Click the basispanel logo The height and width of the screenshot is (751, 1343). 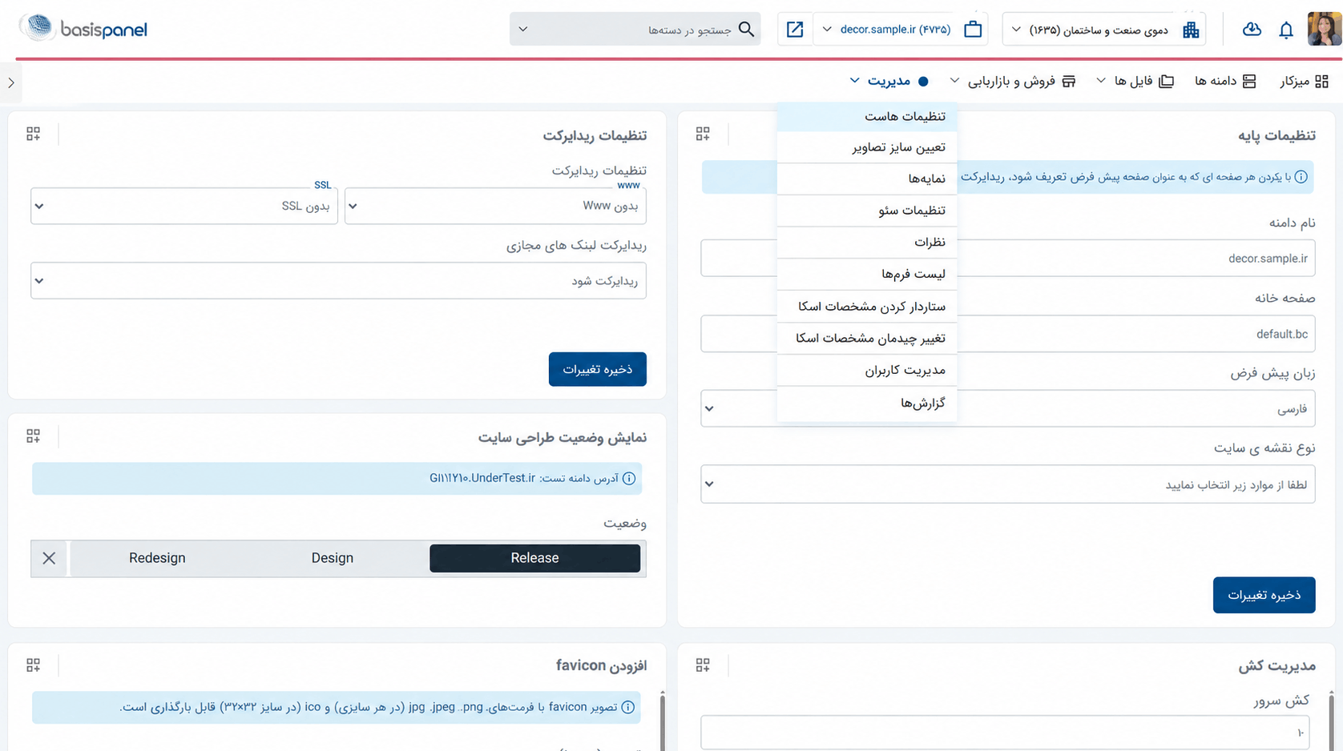(83, 29)
